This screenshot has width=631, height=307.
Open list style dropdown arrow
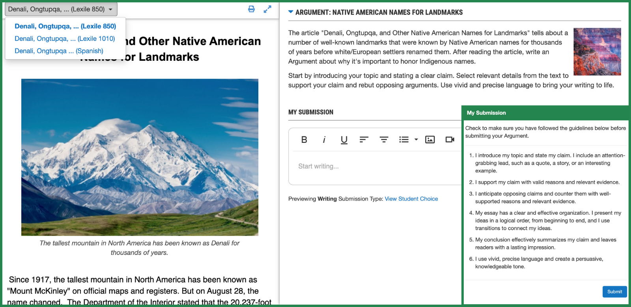pos(416,139)
